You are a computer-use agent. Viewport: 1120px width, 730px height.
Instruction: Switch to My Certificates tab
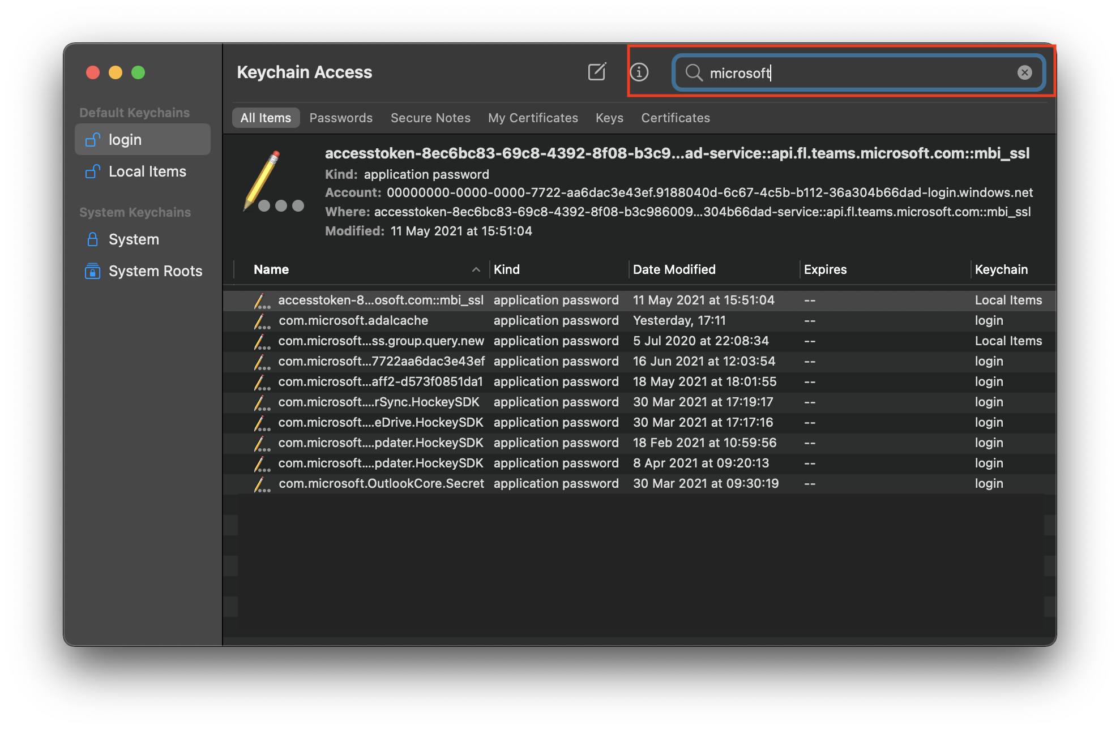point(533,118)
